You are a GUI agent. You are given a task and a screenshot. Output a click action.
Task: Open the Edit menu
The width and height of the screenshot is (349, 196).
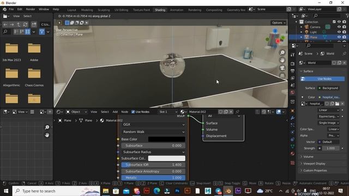coord(20,9)
